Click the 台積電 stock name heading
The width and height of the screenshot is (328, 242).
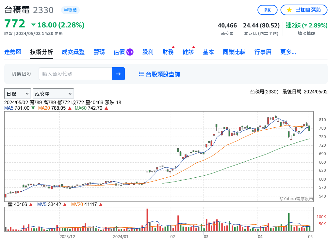click(17, 10)
